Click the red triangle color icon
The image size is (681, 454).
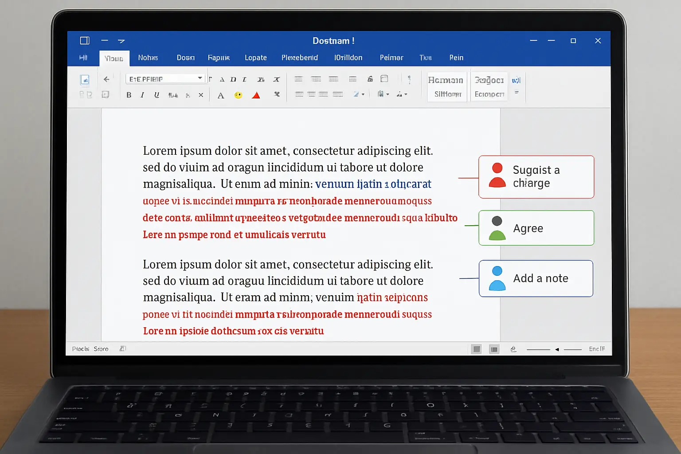pos(256,95)
